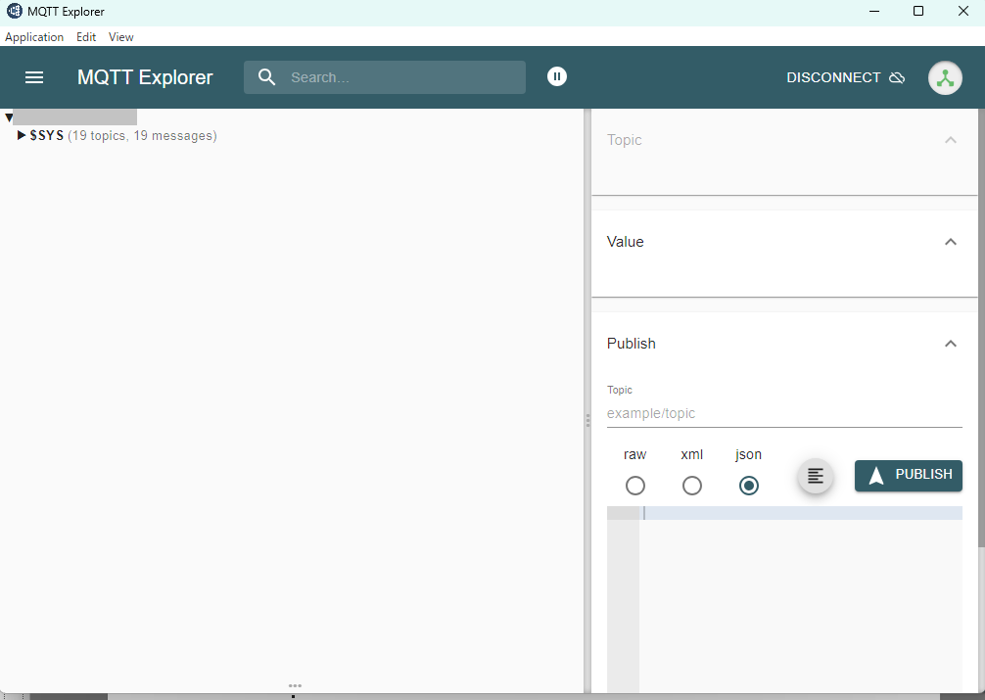Screen dimensions: 985x700
Task: Click the MQTT Explorer title bar logo
Action: [x=15, y=12]
